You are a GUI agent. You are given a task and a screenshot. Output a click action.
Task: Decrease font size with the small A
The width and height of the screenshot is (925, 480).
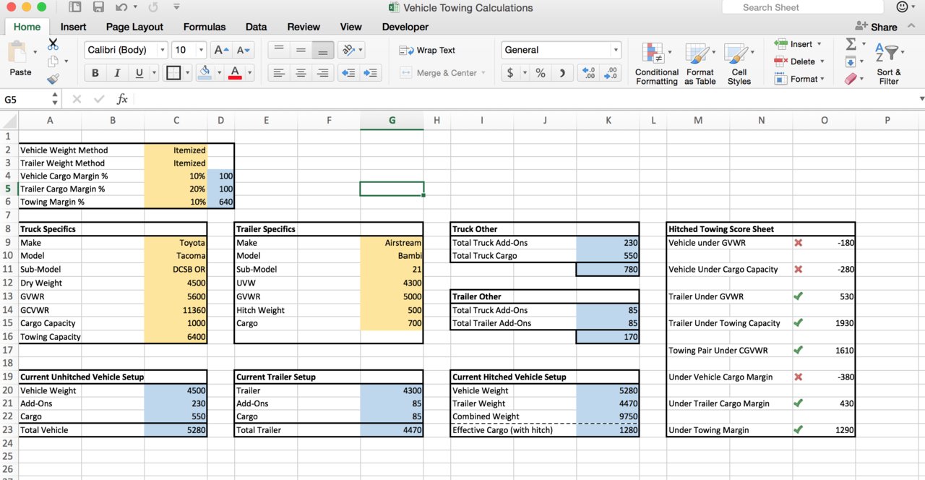(244, 50)
